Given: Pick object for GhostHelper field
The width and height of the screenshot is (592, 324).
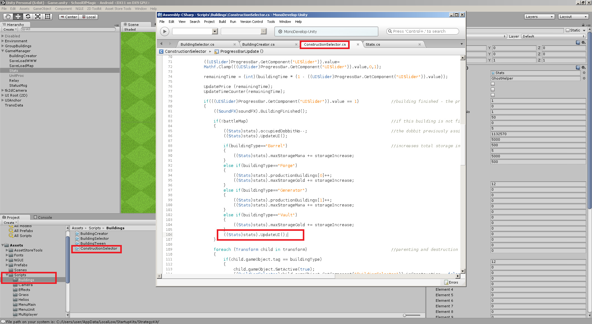Looking at the screenshot, I should pos(584,78).
